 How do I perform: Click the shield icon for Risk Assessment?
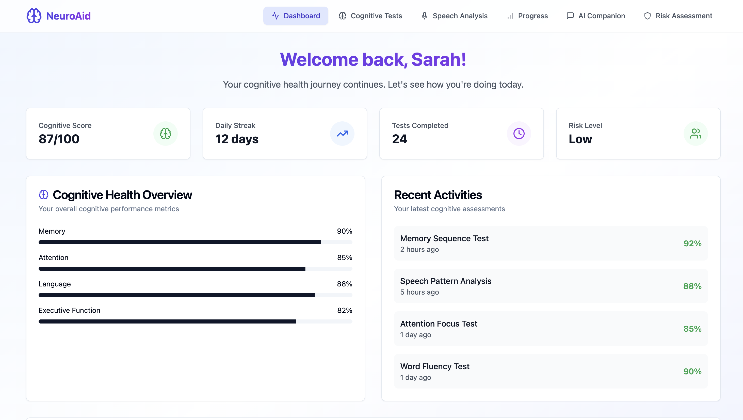coord(647,16)
